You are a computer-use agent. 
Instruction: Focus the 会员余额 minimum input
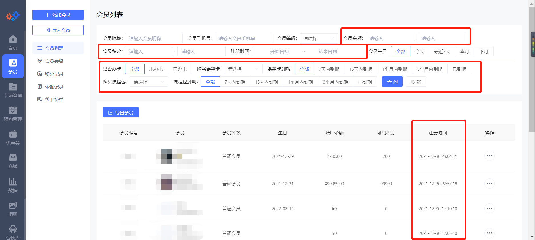[x=390, y=38]
